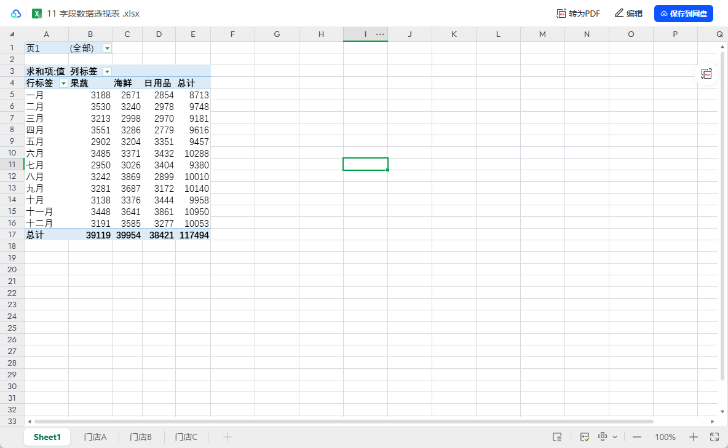Zoom in with the plus icon
The width and height of the screenshot is (728, 448).
click(x=694, y=437)
